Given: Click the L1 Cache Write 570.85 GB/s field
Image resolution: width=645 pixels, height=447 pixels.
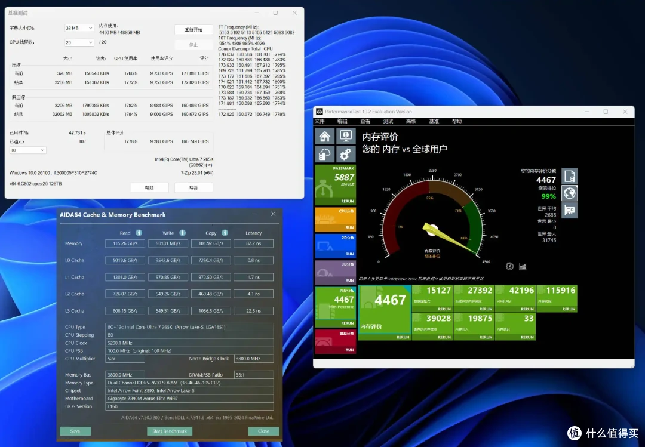Looking at the screenshot, I should [x=168, y=277].
